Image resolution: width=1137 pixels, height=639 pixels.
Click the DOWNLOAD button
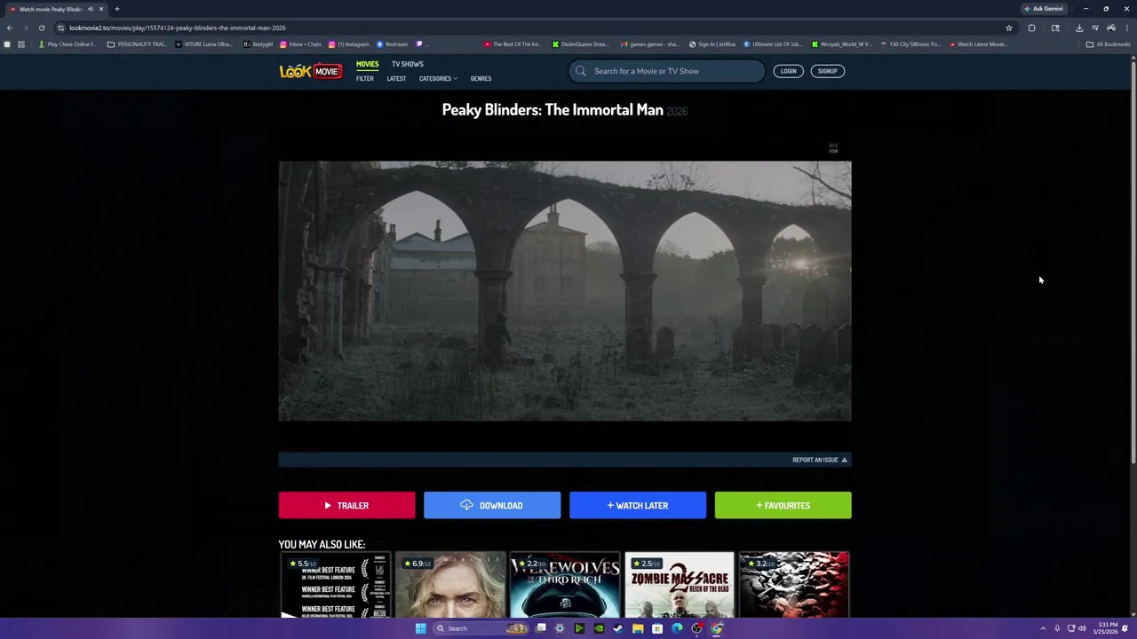(492, 505)
